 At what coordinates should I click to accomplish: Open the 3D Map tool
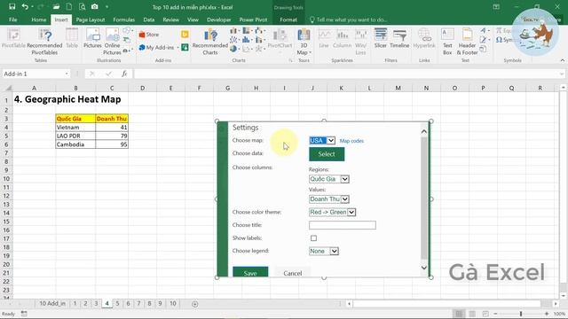(x=304, y=42)
